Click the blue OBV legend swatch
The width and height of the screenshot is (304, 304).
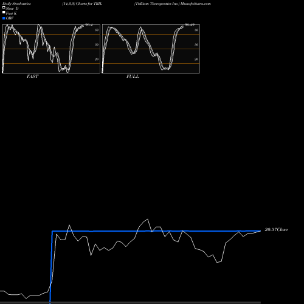tap(4, 18)
